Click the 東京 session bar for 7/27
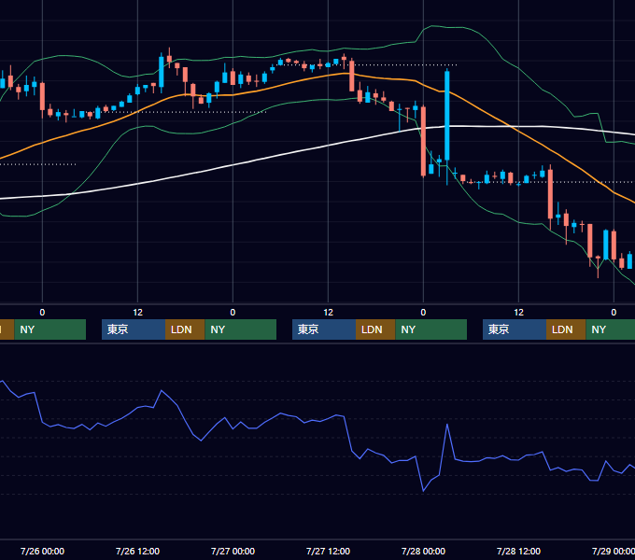 pyautogui.click(x=324, y=329)
